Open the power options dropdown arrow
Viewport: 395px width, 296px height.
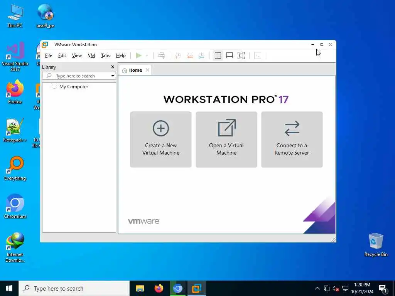click(x=147, y=55)
